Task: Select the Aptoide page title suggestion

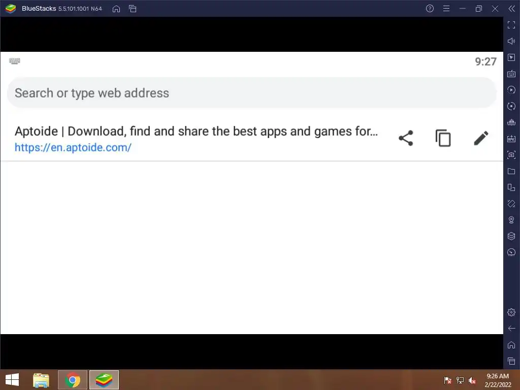Action: 196,132
